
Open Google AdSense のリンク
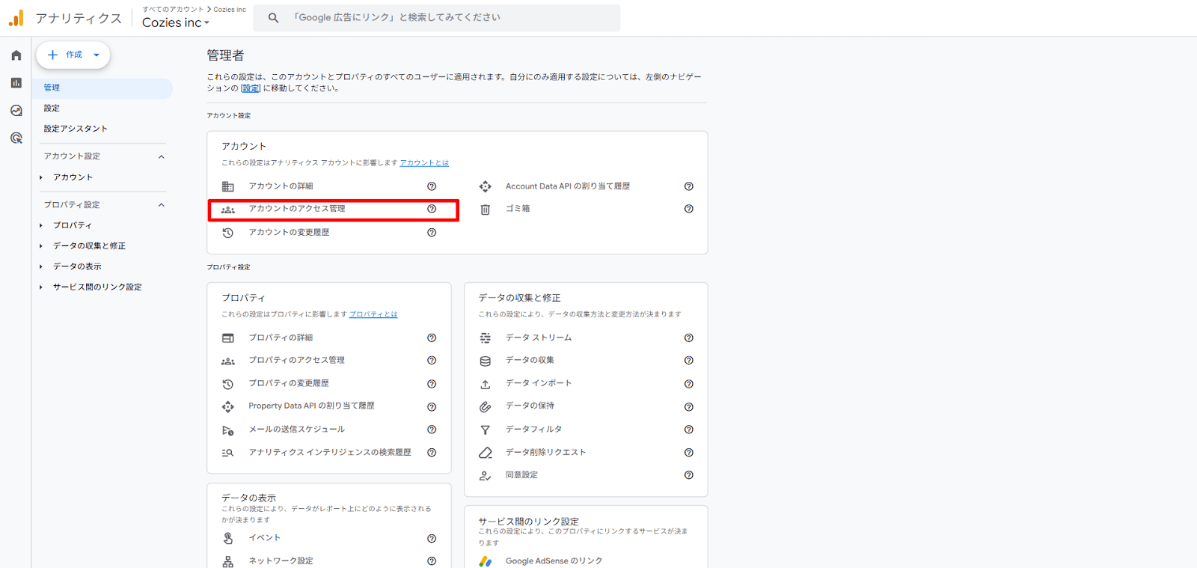pos(554,561)
